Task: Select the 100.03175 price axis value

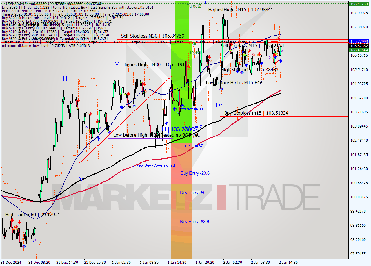Action: (359, 197)
